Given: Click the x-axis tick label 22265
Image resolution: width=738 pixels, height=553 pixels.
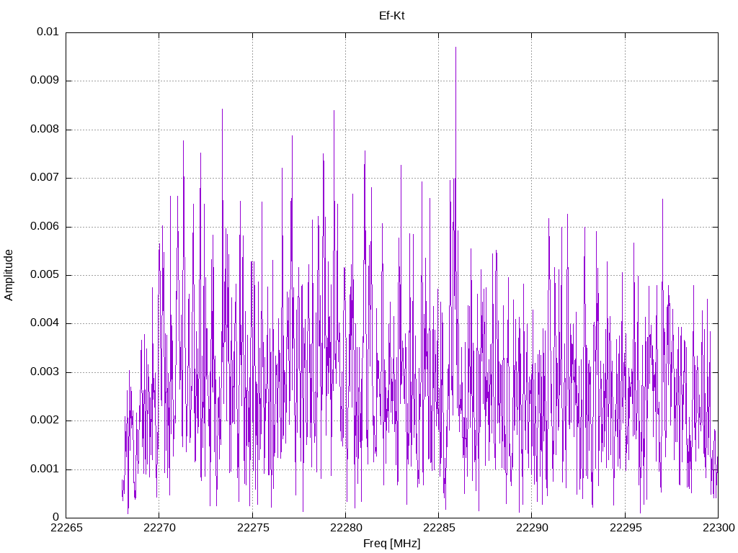Looking at the screenshot, I should coord(66,528).
